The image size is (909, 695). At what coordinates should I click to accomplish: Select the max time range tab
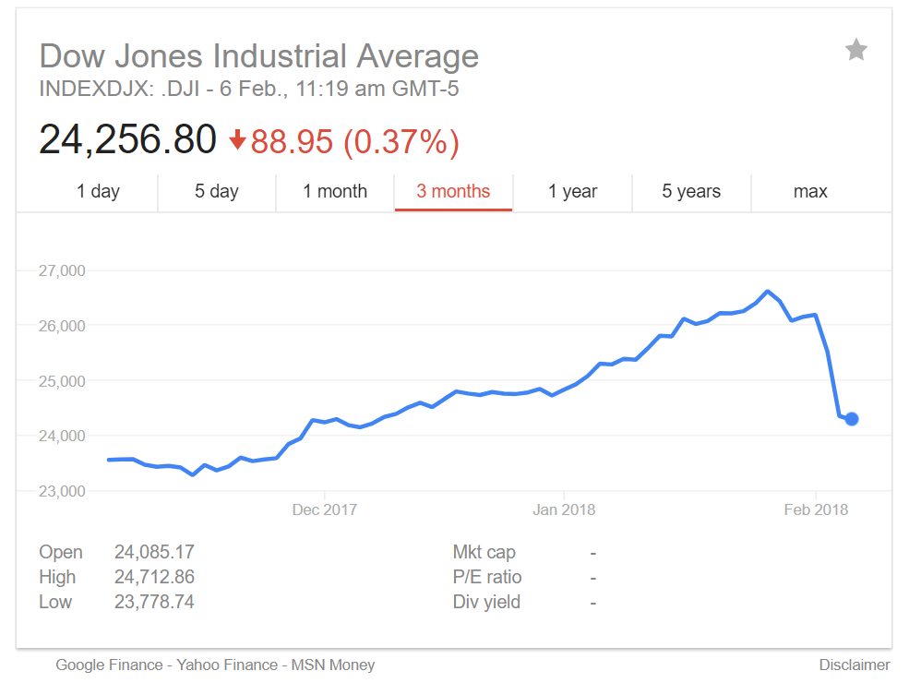(x=810, y=192)
